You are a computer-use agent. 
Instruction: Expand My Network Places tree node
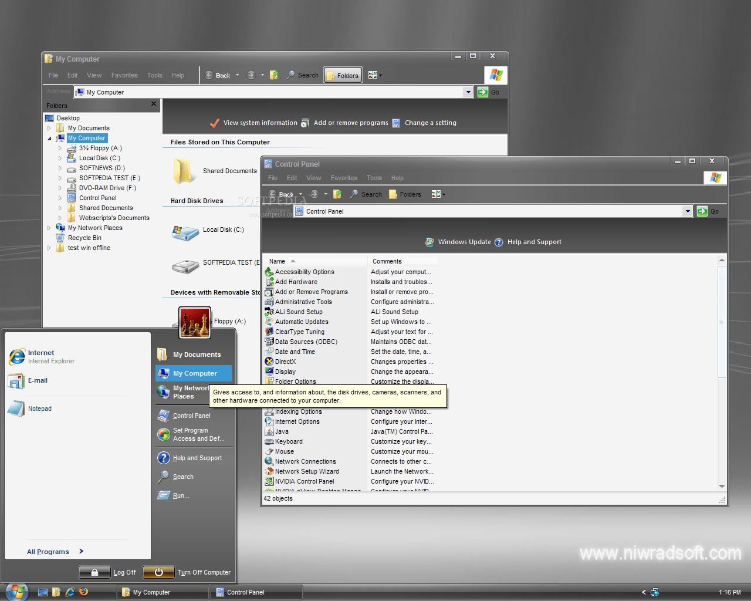click(49, 228)
